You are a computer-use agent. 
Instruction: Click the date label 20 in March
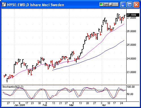coord(87,103)
